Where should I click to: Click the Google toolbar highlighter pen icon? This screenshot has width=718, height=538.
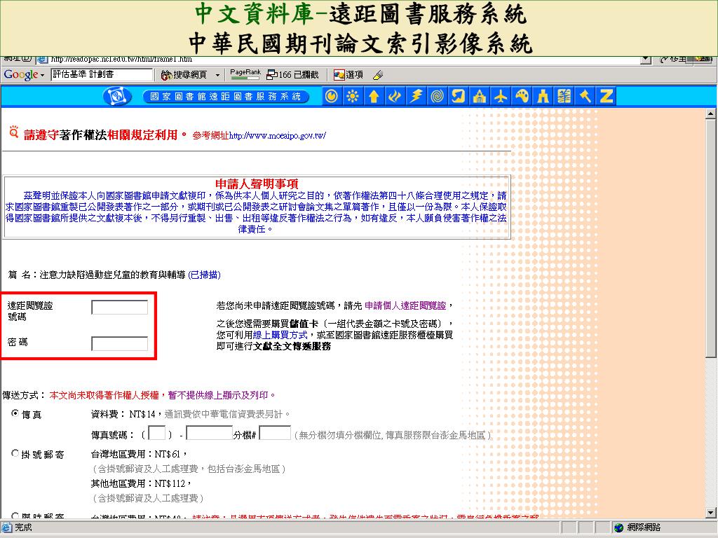[x=378, y=75]
